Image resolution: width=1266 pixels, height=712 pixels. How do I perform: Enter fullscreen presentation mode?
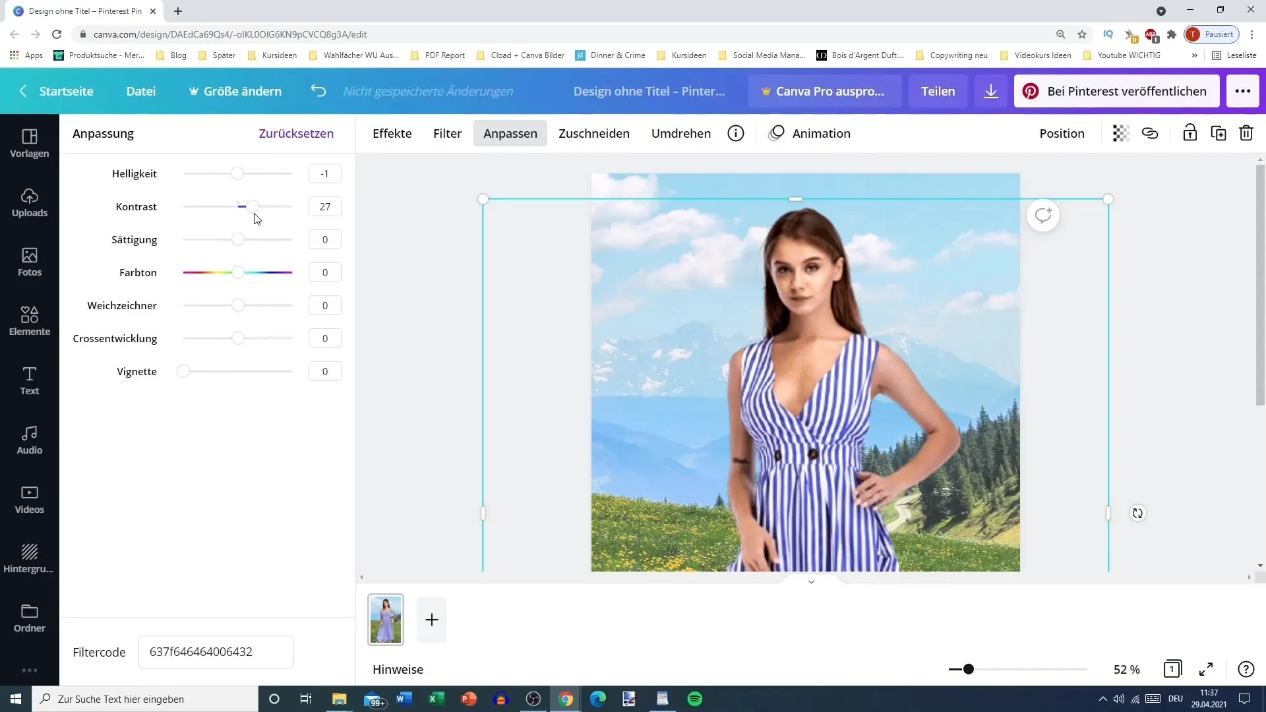coord(1206,669)
